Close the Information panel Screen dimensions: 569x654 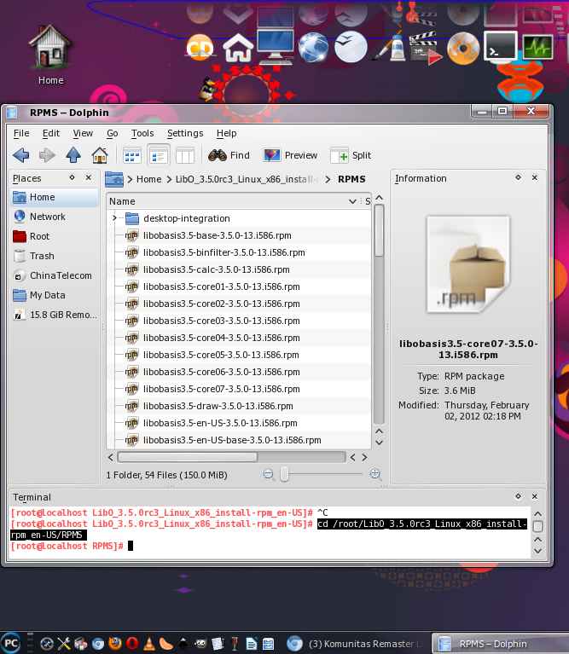(535, 177)
